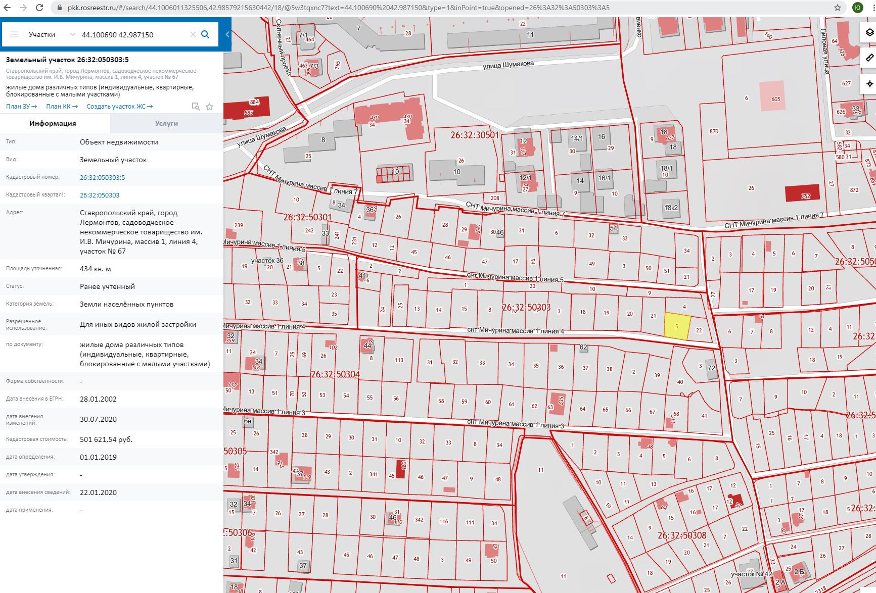This screenshot has height=593, width=876.
Task: Switch to the Услуги tab
Action: [x=166, y=123]
